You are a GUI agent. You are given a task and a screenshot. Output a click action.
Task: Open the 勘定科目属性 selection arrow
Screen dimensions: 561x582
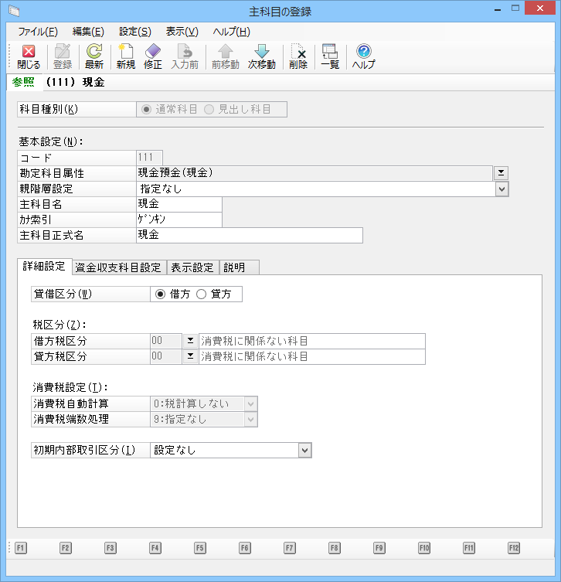point(501,172)
